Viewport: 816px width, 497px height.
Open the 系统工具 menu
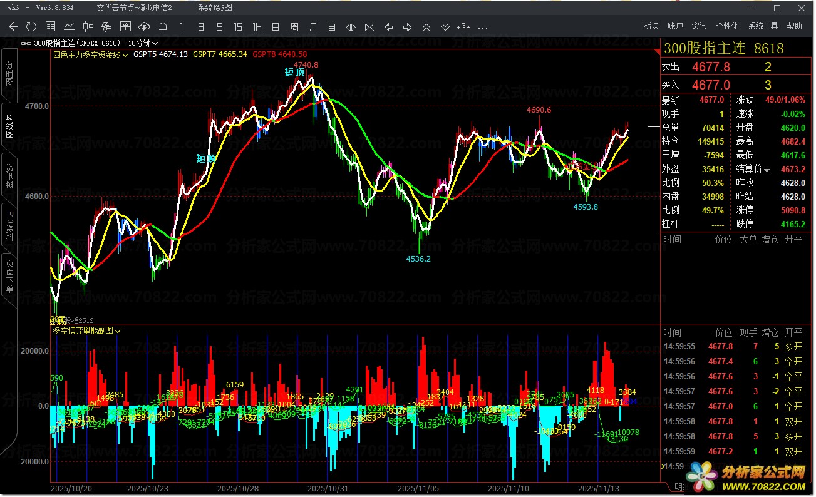pos(763,26)
